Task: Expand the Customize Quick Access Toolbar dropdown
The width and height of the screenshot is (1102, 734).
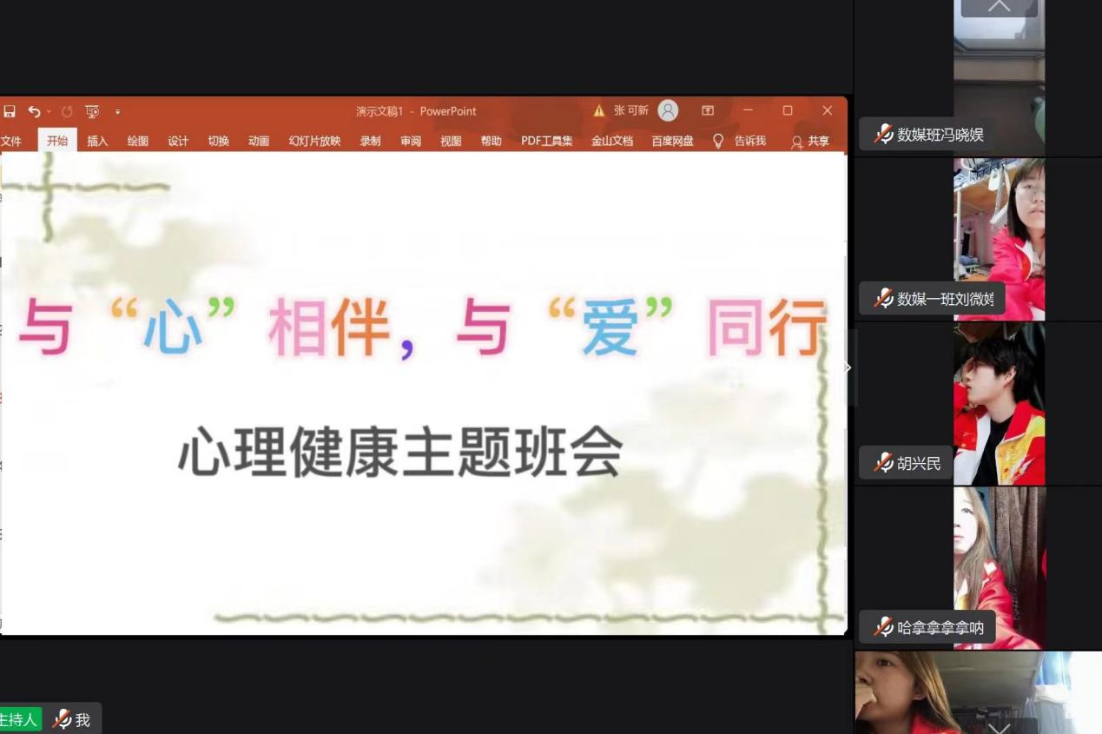Action: pyautogui.click(x=117, y=111)
